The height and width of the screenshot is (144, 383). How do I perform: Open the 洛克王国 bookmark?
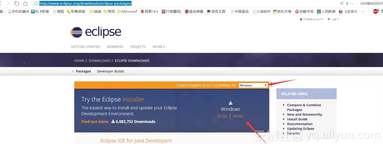pos(217,11)
